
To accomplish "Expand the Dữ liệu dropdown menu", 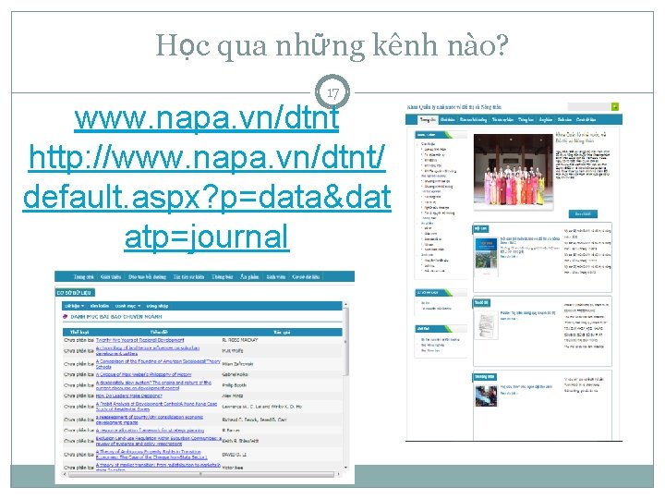I will pyautogui.click(x=74, y=306).
